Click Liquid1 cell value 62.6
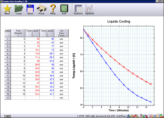The height and width of the screenshot is (118, 164). point(32,72)
